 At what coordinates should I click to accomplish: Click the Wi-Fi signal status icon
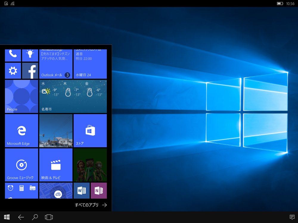(13, 4)
